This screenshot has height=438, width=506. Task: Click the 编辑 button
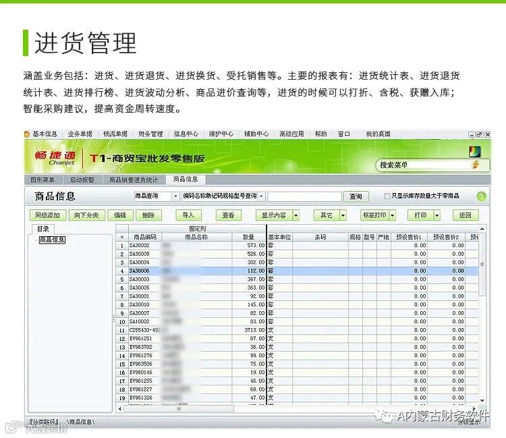pyautogui.click(x=120, y=215)
